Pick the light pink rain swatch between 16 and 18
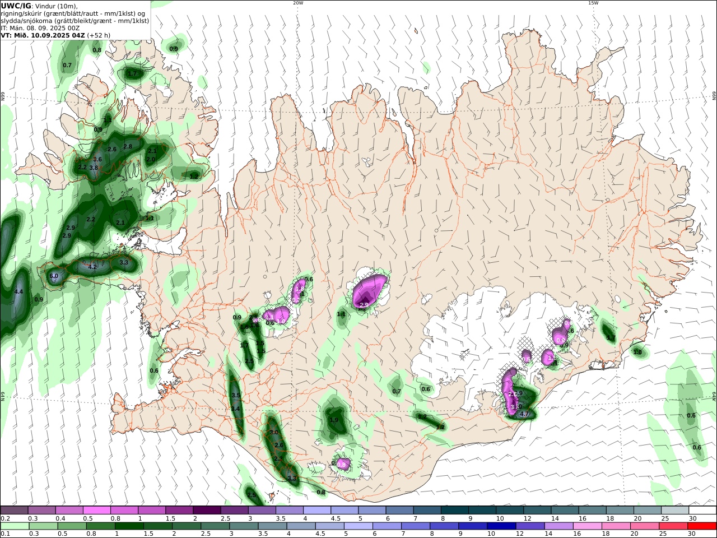Viewport: 717px width, 538px height. (588, 526)
